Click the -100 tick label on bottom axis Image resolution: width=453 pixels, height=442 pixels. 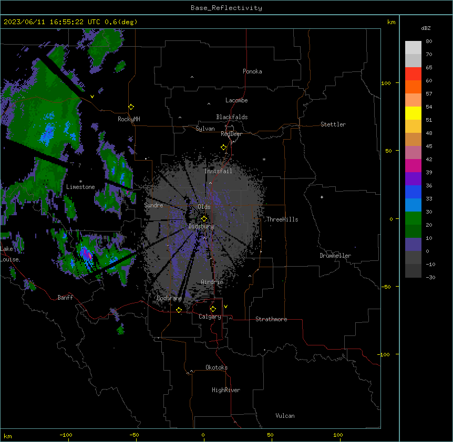click(66, 435)
